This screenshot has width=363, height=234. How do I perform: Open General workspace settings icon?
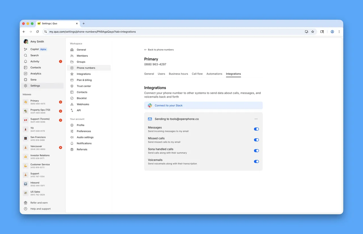click(x=72, y=50)
